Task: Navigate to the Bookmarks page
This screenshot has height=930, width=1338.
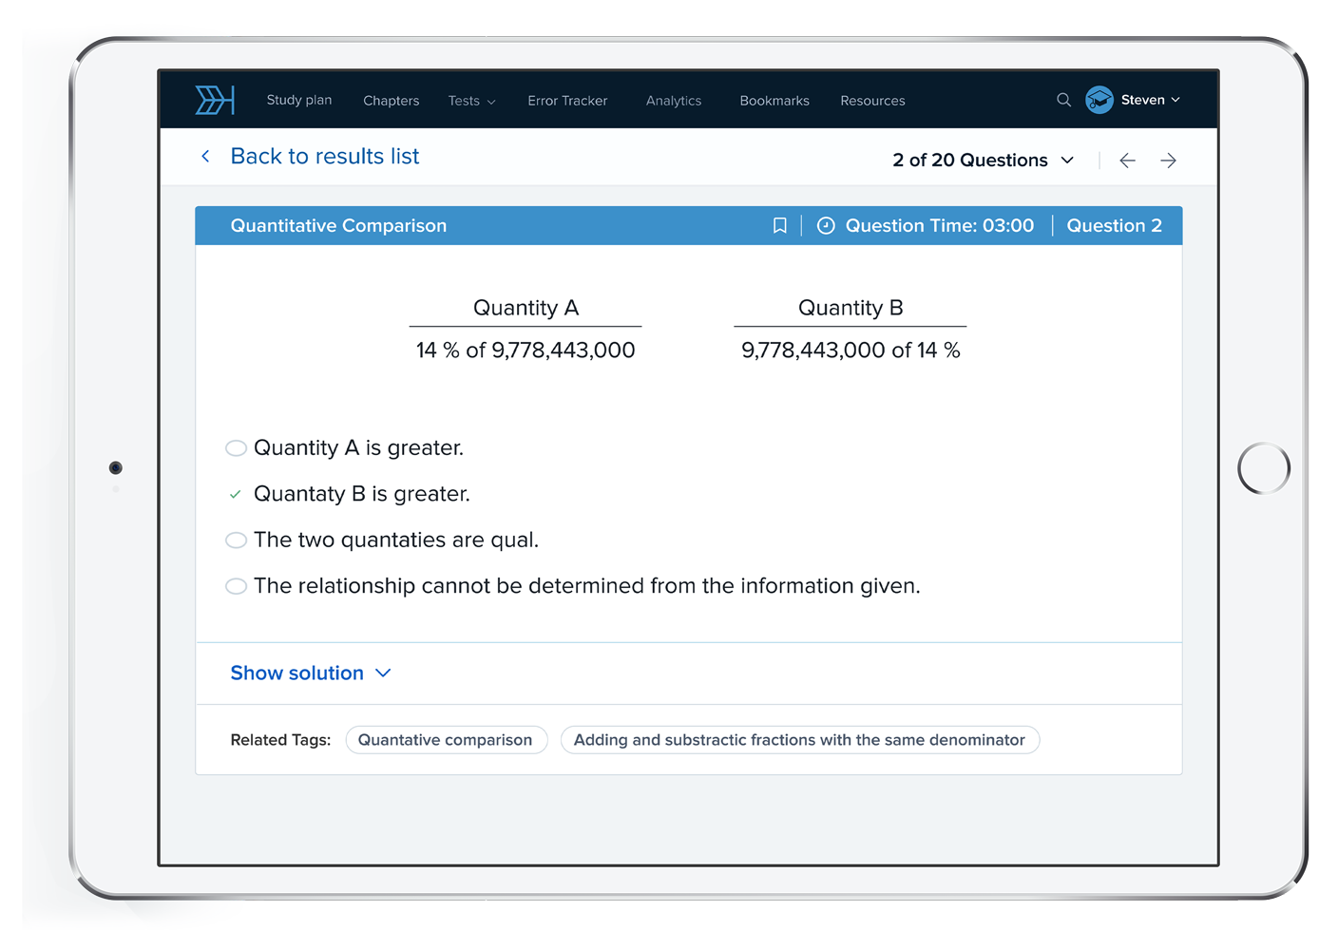Action: click(774, 100)
